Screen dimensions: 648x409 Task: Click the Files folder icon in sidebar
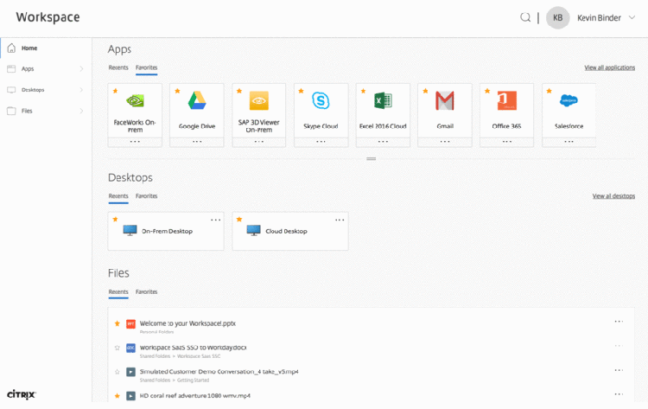11,111
